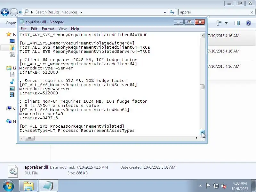Minimize the Explorer window

click(x=229, y=4)
